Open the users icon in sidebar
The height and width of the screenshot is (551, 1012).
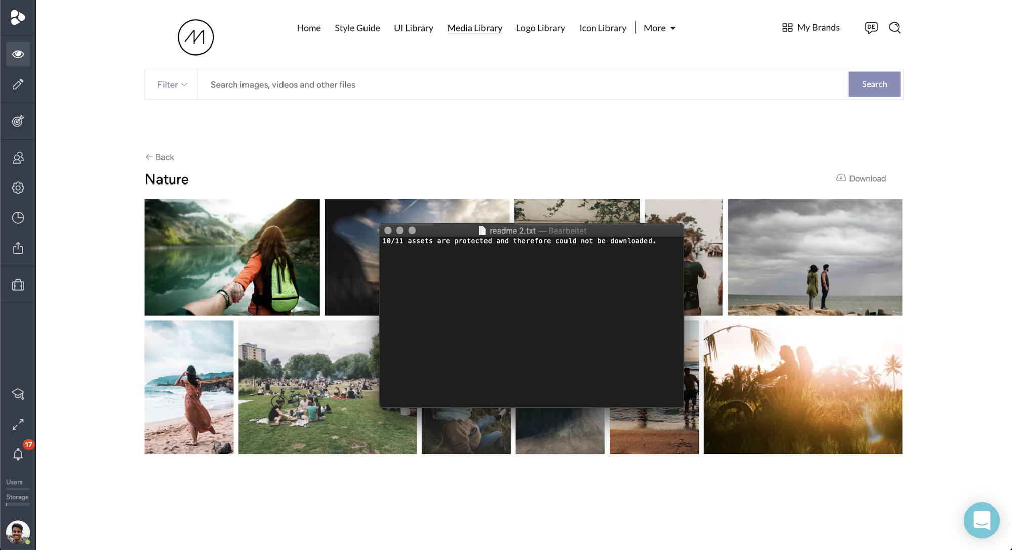point(18,158)
